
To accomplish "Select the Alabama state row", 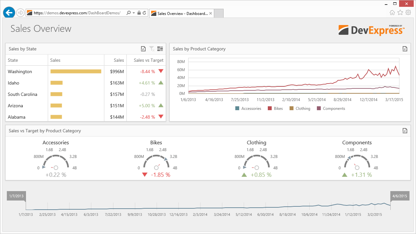I will [86, 116].
